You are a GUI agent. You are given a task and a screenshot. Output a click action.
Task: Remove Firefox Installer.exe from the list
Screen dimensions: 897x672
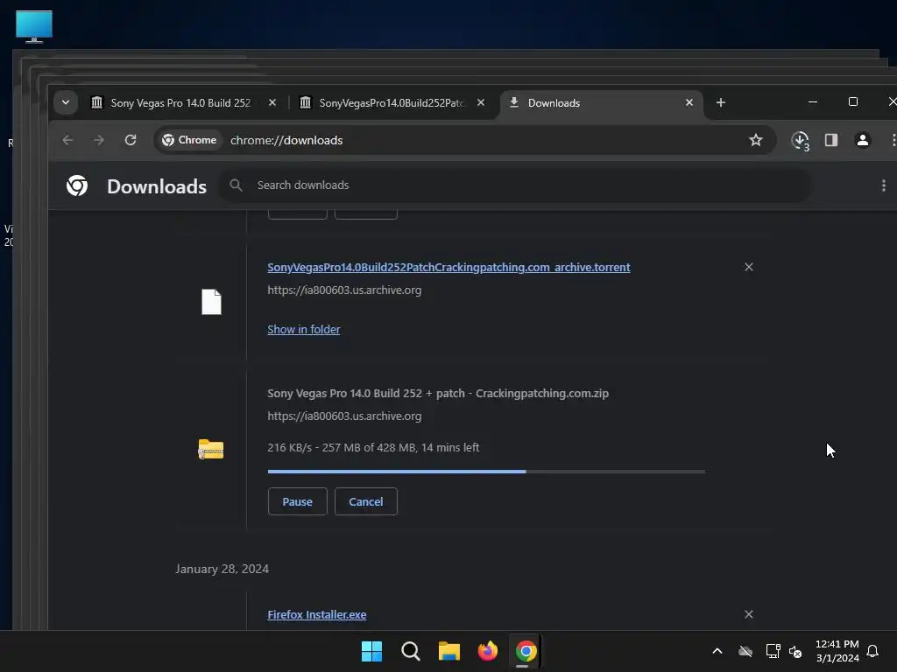point(749,614)
